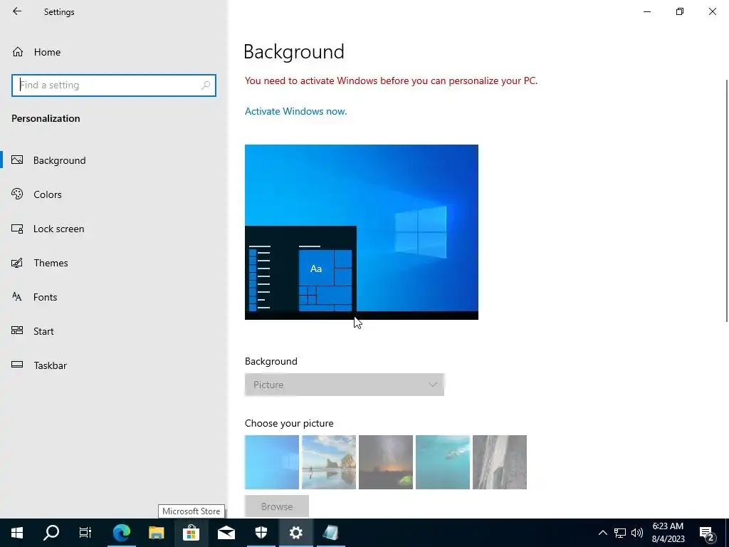
Task: Click the volume speaker icon in tray
Action: click(x=637, y=533)
